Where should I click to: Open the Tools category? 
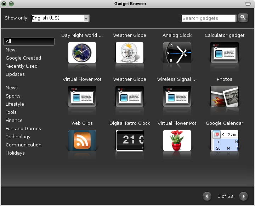tap(11, 112)
